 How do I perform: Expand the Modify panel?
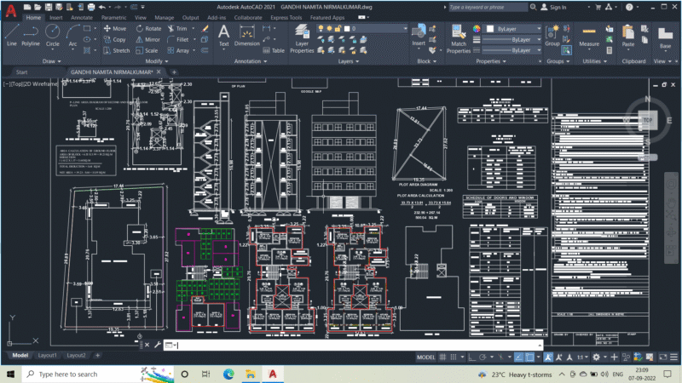click(157, 61)
